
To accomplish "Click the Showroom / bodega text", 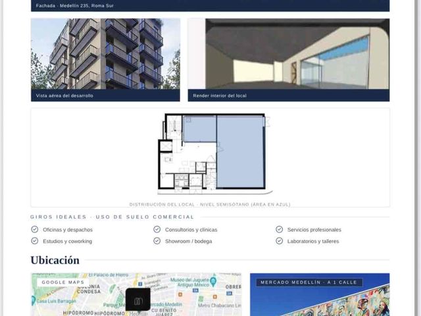I will click(x=189, y=242).
